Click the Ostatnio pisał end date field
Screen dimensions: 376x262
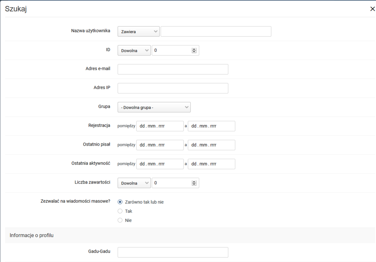coord(211,145)
